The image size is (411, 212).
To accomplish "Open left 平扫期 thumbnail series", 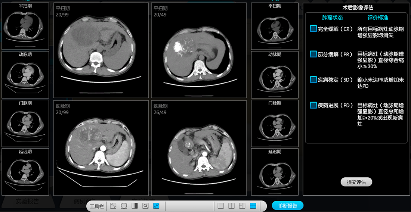I will [x=25, y=26].
